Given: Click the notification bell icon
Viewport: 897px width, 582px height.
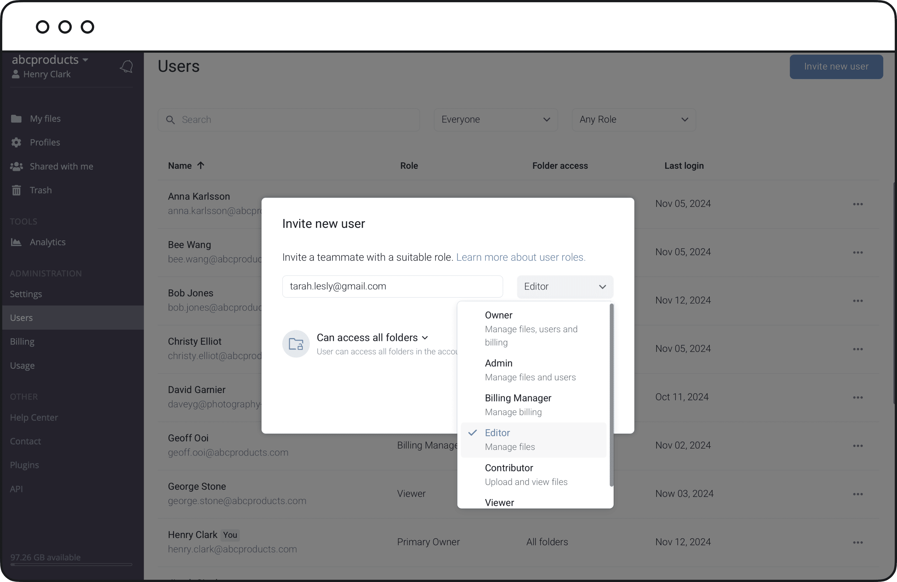Looking at the screenshot, I should [x=127, y=67].
